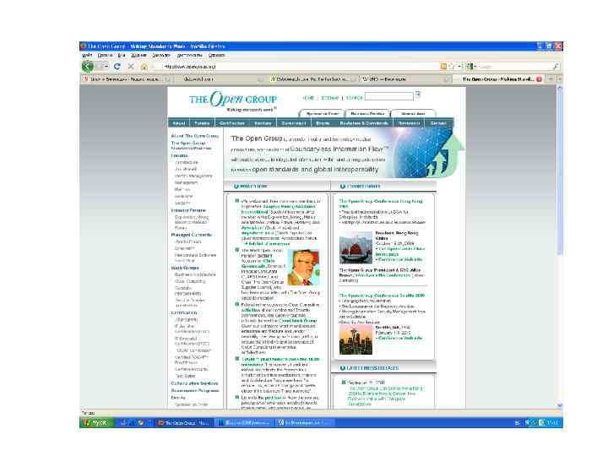Click the go icon beside site search field

(418, 95)
